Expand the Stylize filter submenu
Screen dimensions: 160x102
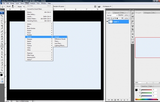39,43
